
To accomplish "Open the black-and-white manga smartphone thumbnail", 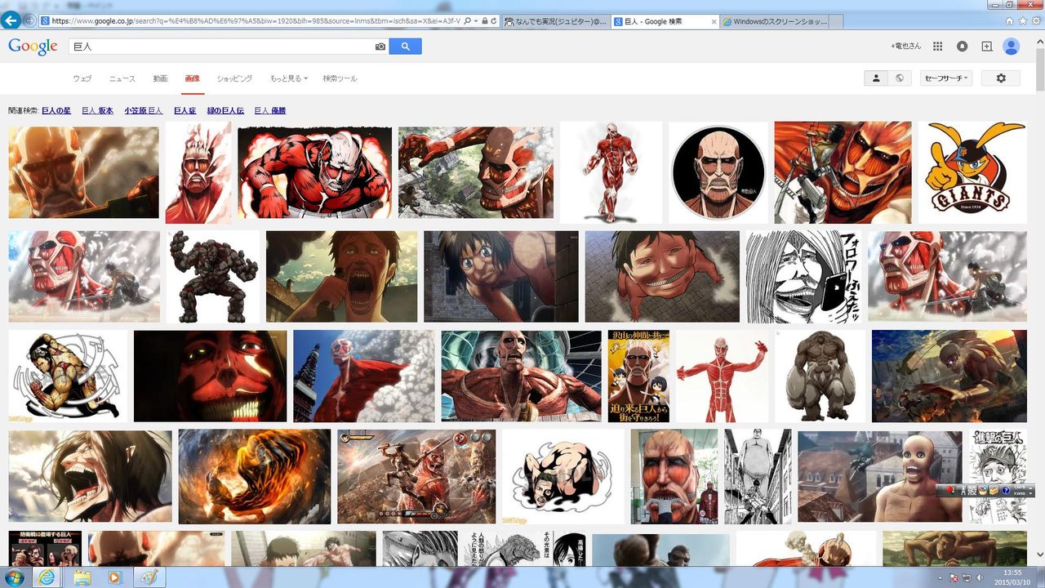I will point(804,276).
